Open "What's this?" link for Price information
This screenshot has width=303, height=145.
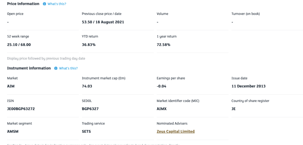(x=57, y=4)
